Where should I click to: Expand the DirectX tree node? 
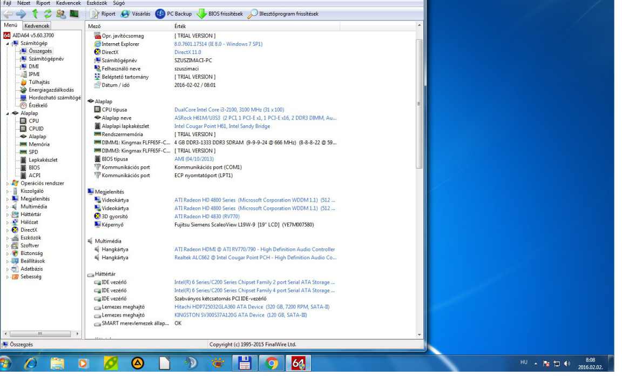coord(8,230)
